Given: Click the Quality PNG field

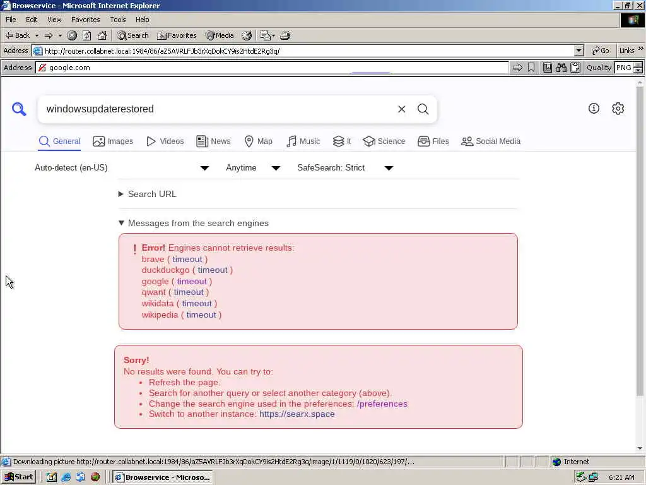Looking at the screenshot, I should [x=624, y=68].
